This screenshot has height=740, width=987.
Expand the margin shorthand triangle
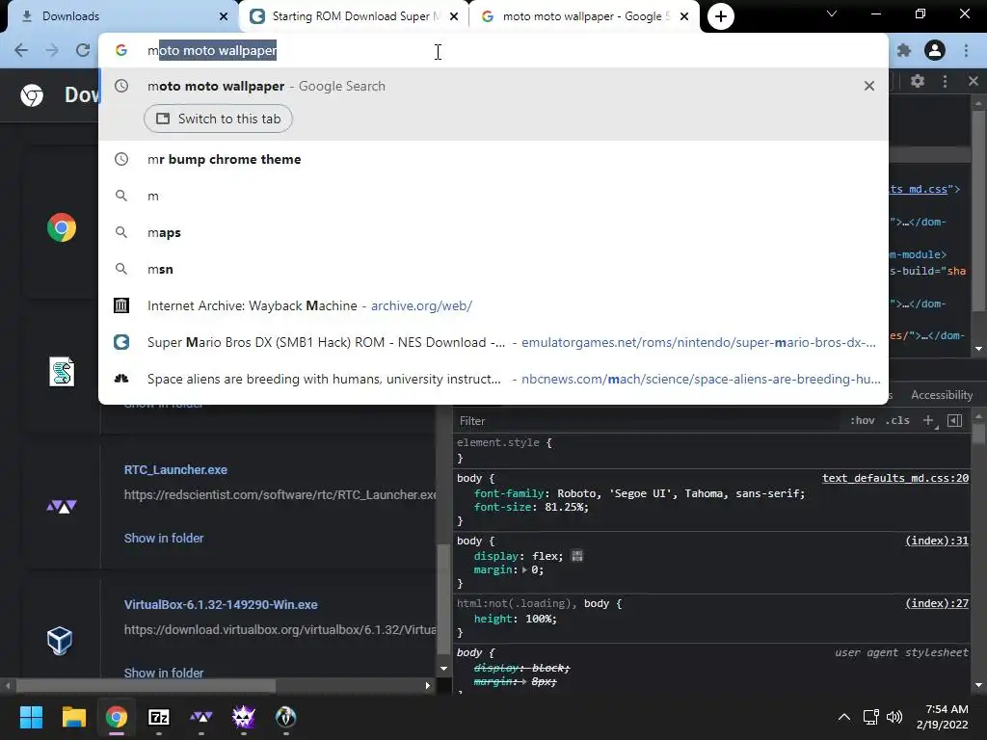click(524, 570)
